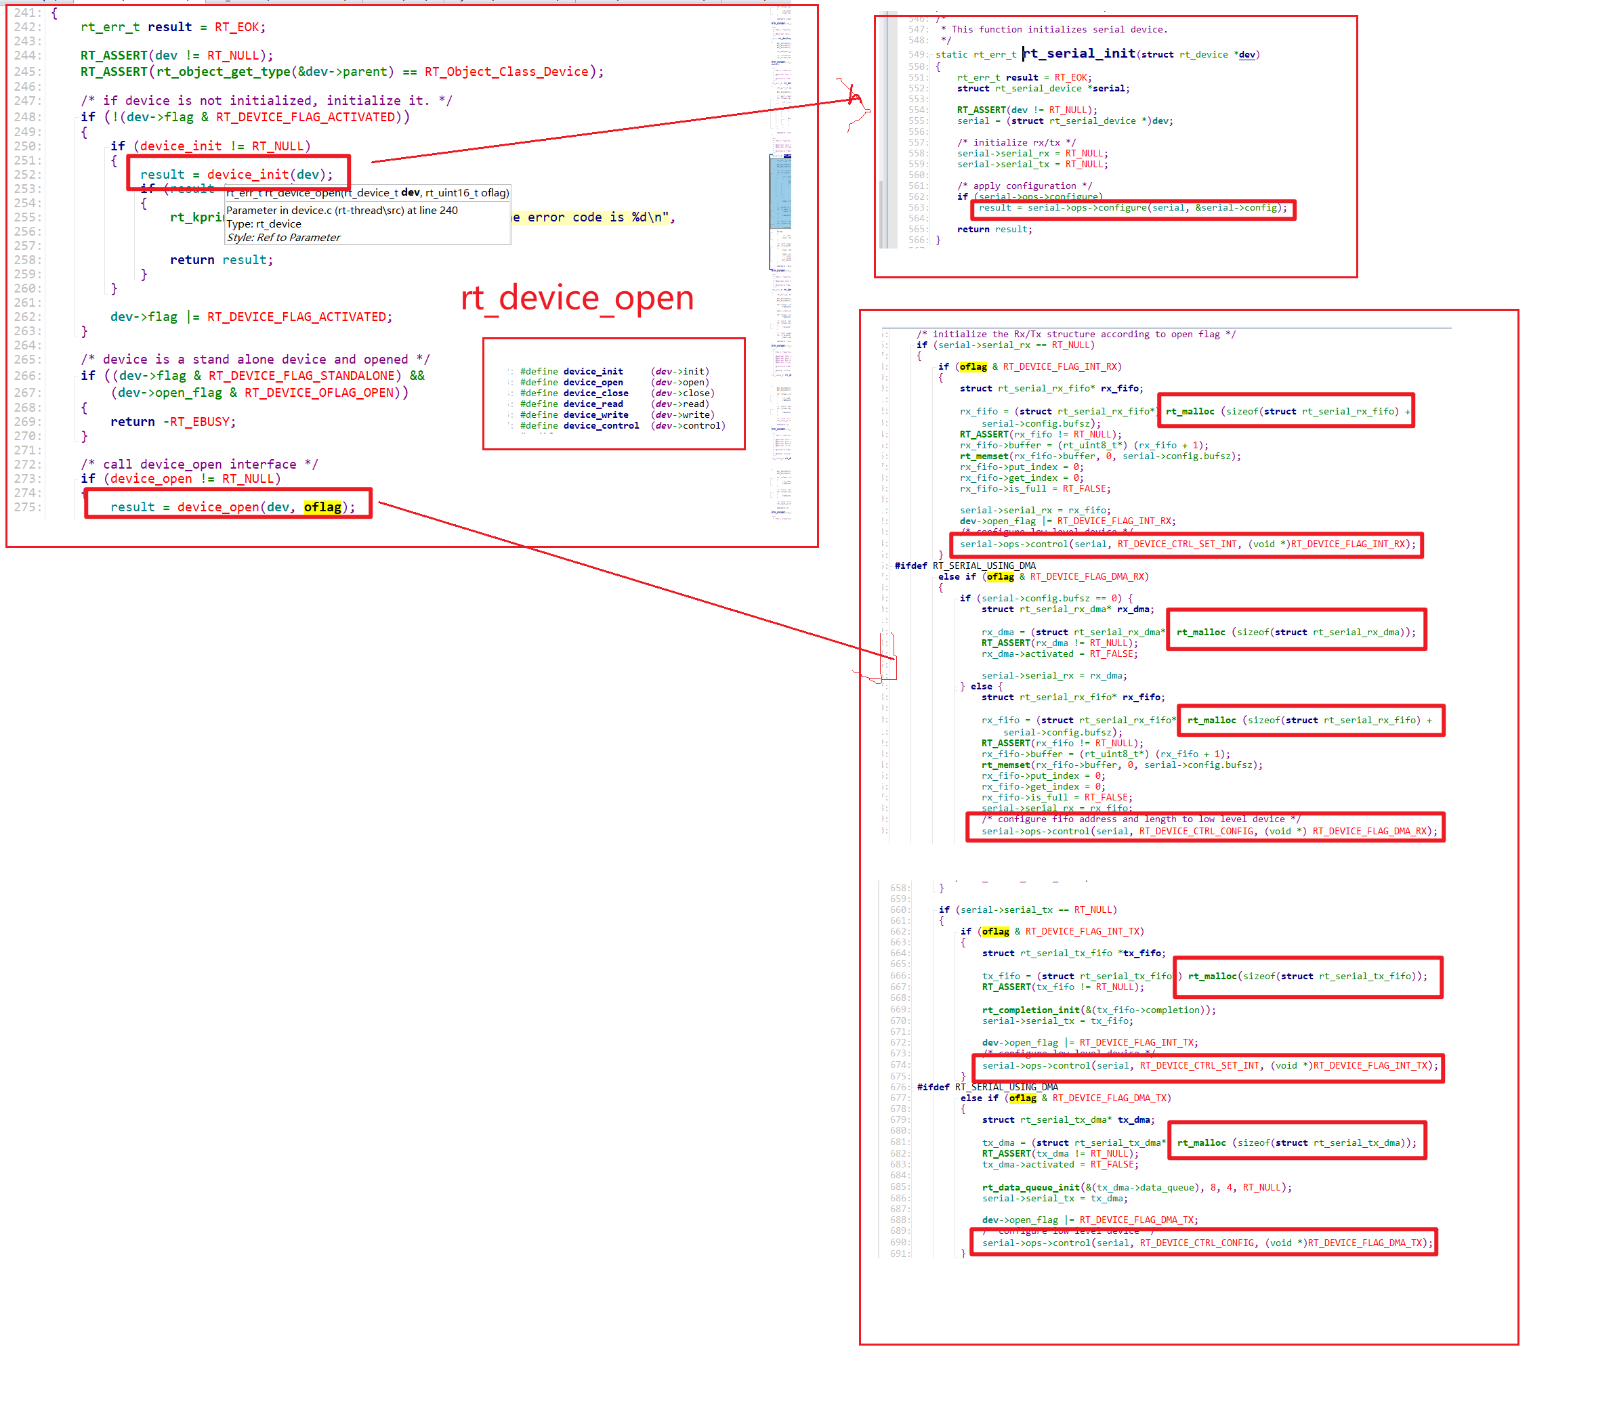This screenshot has height=1414, width=1615.
Task: Click 'return result;' on line 258
Action: tap(222, 259)
